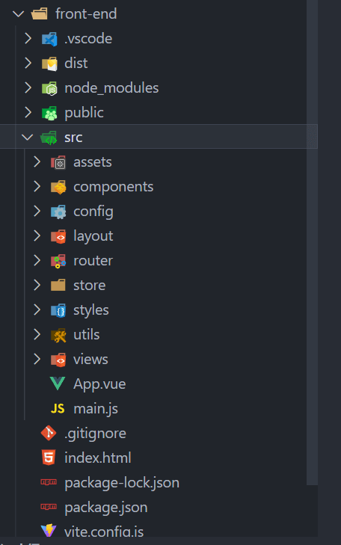Click the router folder icon
The height and width of the screenshot is (545, 341).
pyautogui.click(x=58, y=261)
